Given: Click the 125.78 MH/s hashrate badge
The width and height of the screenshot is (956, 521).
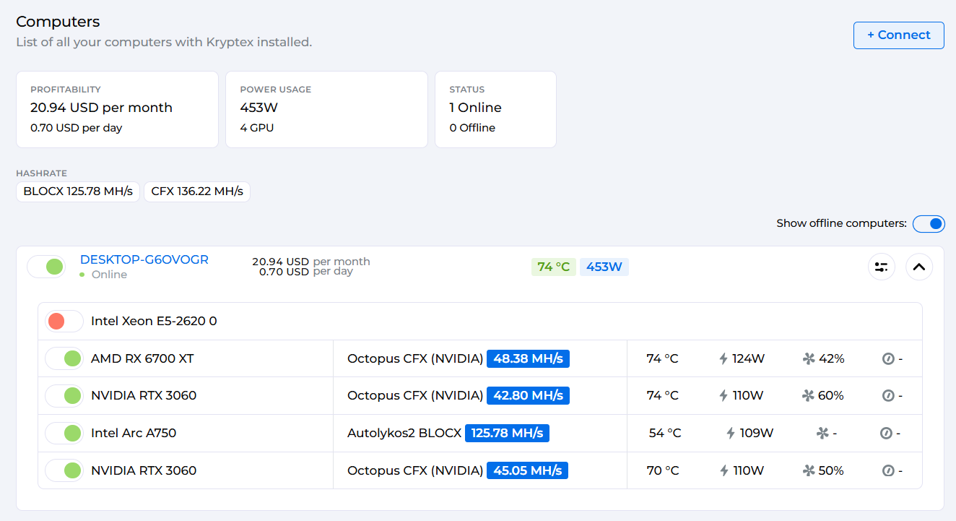Looking at the screenshot, I should click(507, 434).
